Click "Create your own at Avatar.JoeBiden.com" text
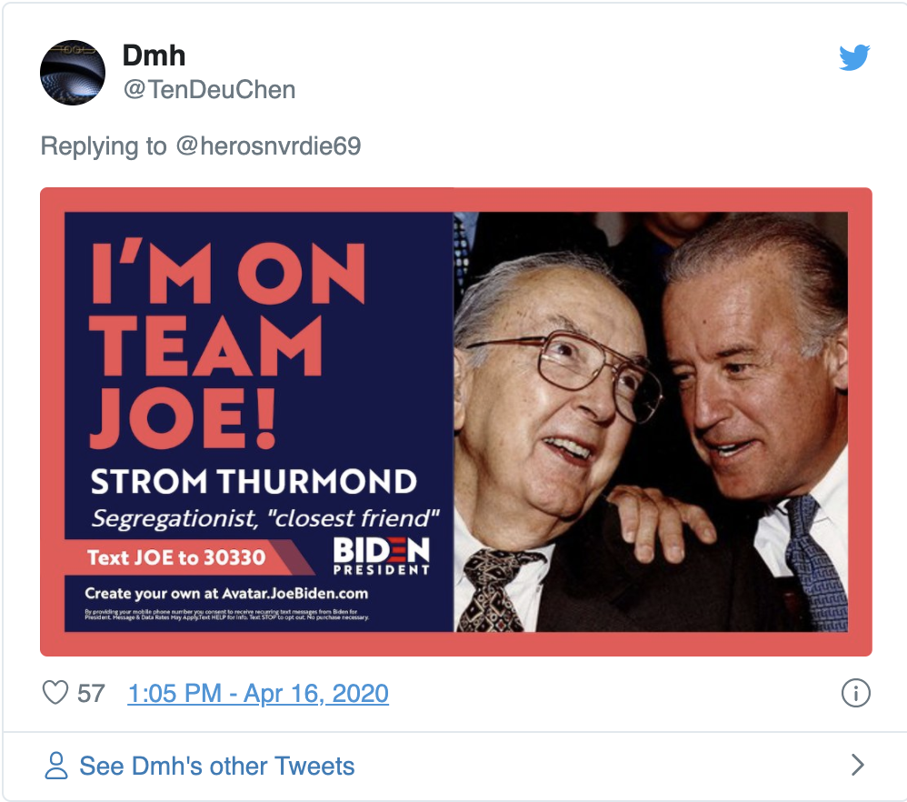 226,594
